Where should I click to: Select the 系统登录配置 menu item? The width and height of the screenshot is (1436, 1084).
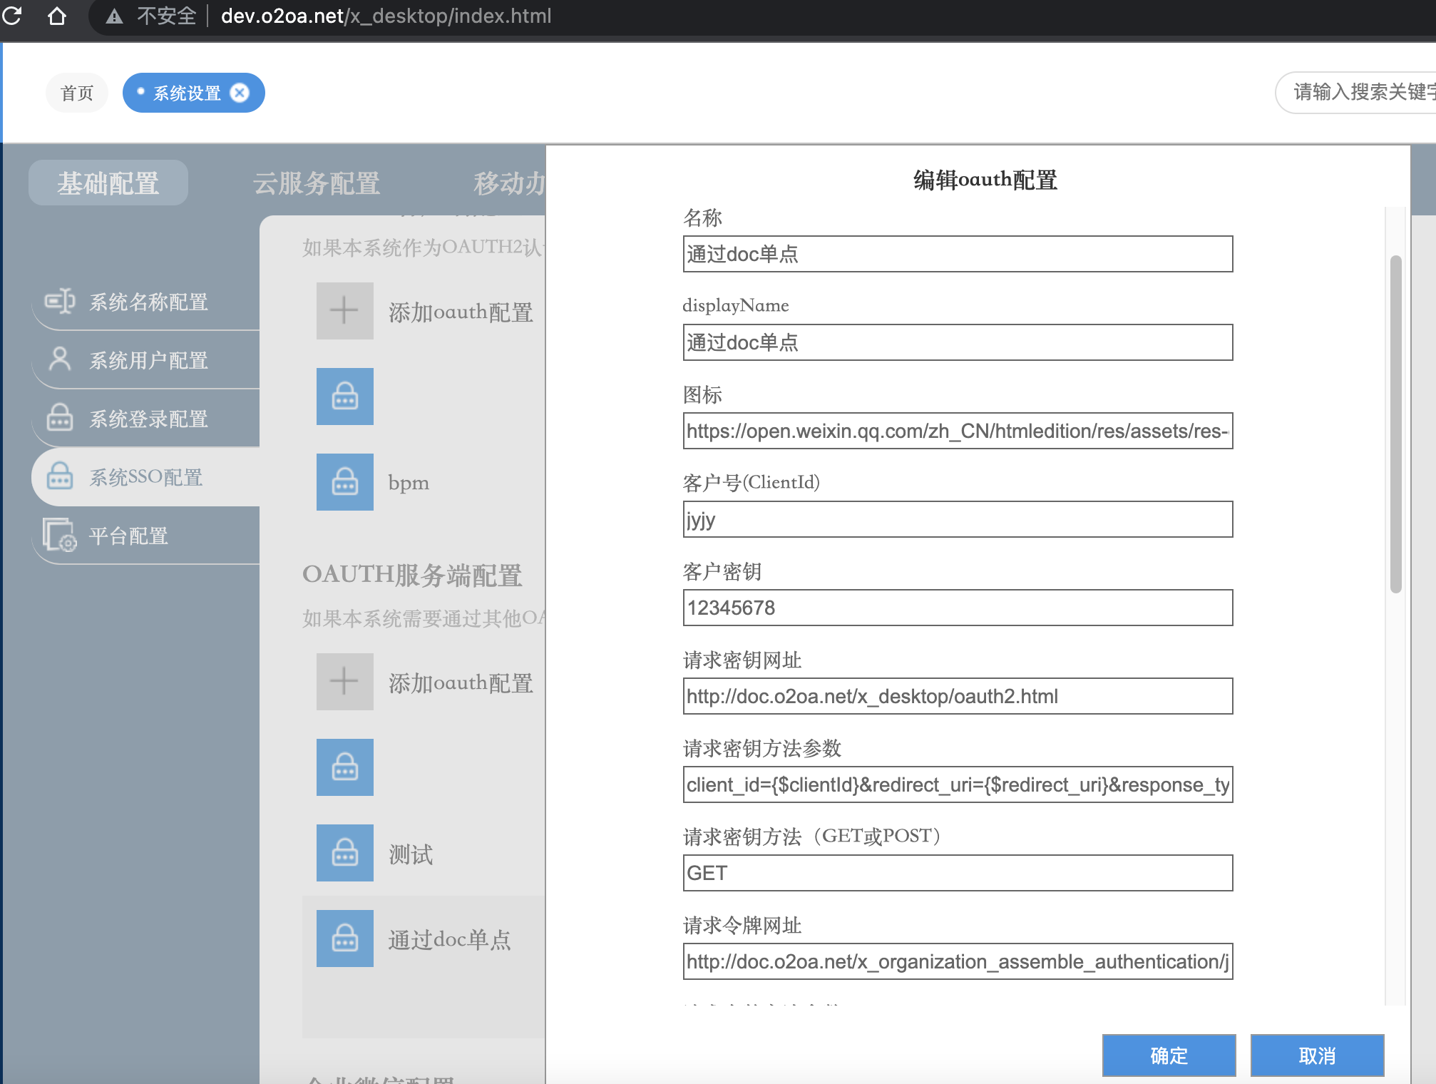(x=148, y=419)
